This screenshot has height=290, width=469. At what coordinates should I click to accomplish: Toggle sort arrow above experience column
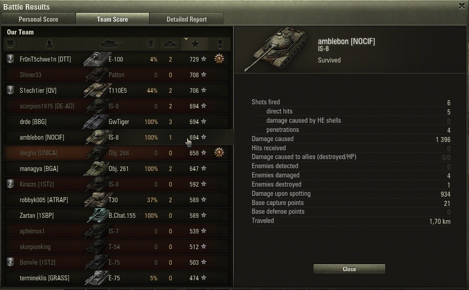coord(186,39)
